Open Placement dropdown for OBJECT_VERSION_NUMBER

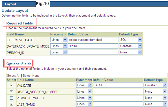[x=84, y=91]
